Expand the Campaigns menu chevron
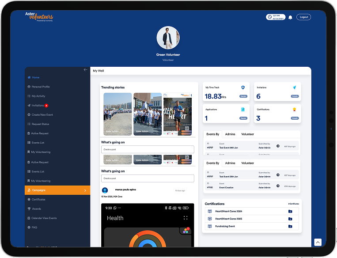The width and height of the screenshot is (337, 258). (85, 190)
